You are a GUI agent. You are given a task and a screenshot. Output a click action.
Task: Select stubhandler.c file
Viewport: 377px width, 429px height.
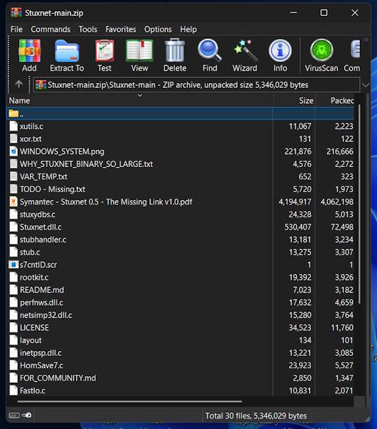(43, 240)
